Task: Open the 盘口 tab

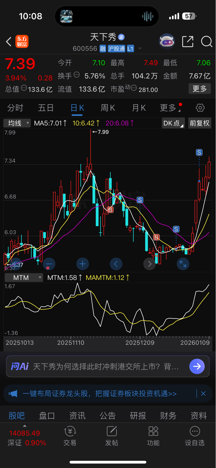Action: click(47, 416)
